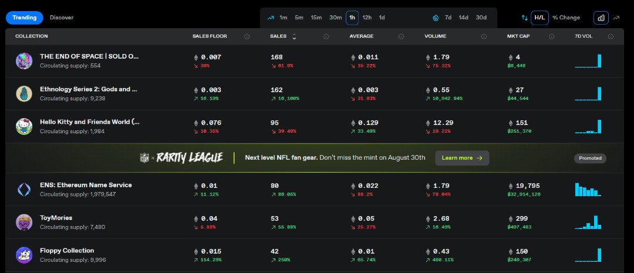
Task: Click the MKT CAP column header
Action: (x=518, y=36)
